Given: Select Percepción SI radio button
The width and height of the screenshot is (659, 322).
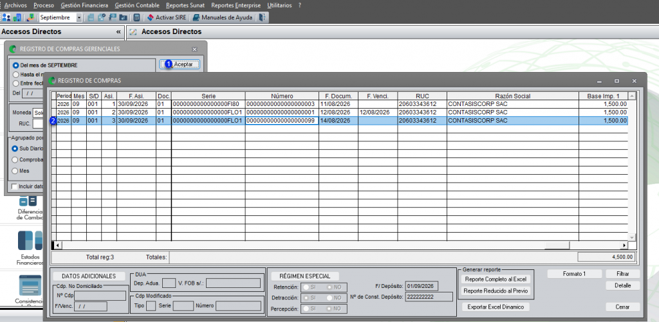Looking at the screenshot, I should (x=306, y=309).
